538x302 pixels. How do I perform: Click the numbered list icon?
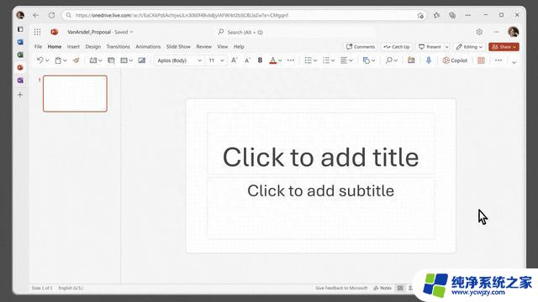(326, 60)
